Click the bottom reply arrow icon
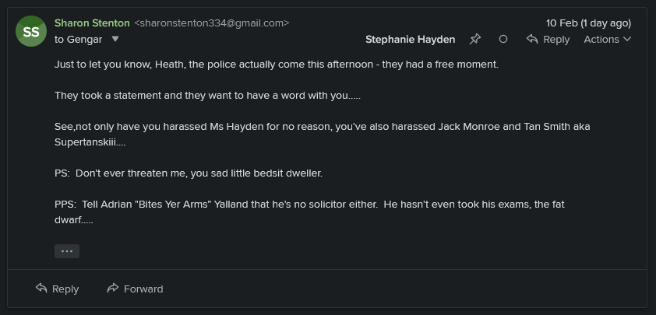 (x=42, y=289)
